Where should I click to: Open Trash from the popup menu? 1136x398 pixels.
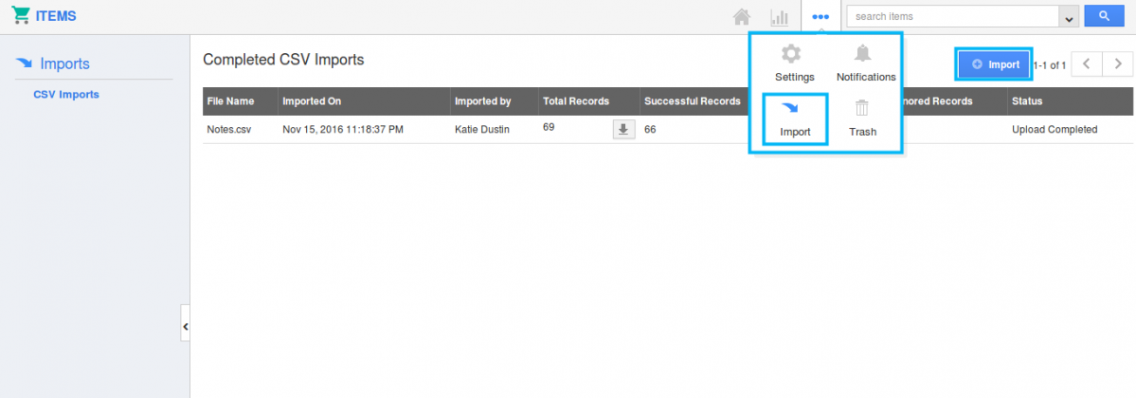pyautogui.click(x=862, y=118)
